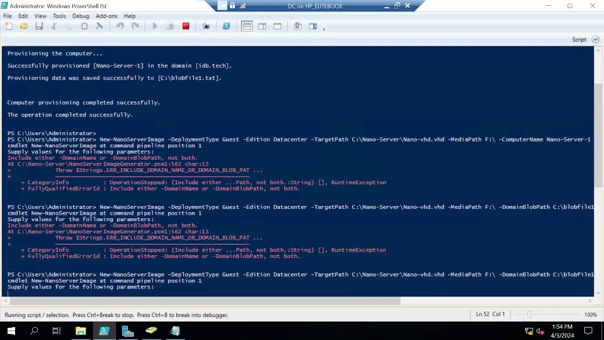Show script pane on top layout
604x340 pixels.
point(247,26)
